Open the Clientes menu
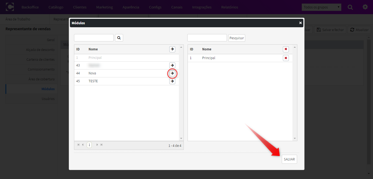This screenshot has height=179, width=373. 80,7
